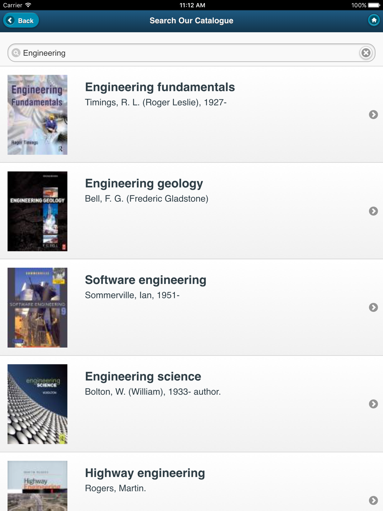Open the Engineering geology title
The height and width of the screenshot is (511, 383).
point(144,184)
